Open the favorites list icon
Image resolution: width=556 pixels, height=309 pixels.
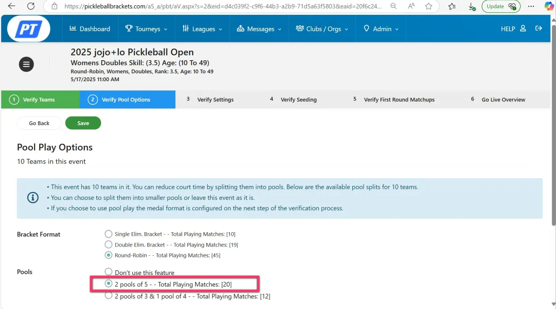452,6
